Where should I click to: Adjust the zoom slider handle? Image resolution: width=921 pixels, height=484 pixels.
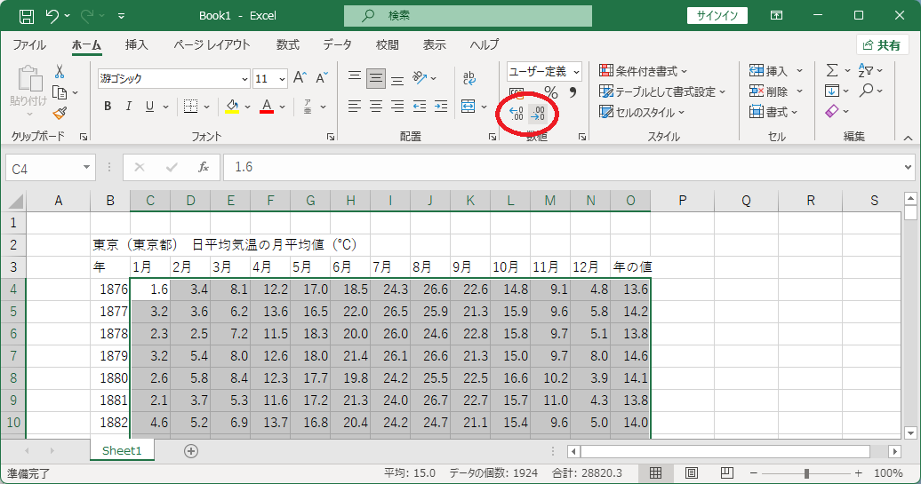coord(806,472)
